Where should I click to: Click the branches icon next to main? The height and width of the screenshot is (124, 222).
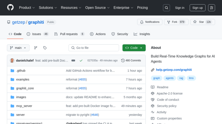click(36, 48)
